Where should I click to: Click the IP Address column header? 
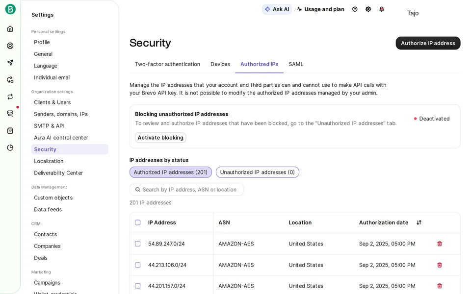click(162, 222)
